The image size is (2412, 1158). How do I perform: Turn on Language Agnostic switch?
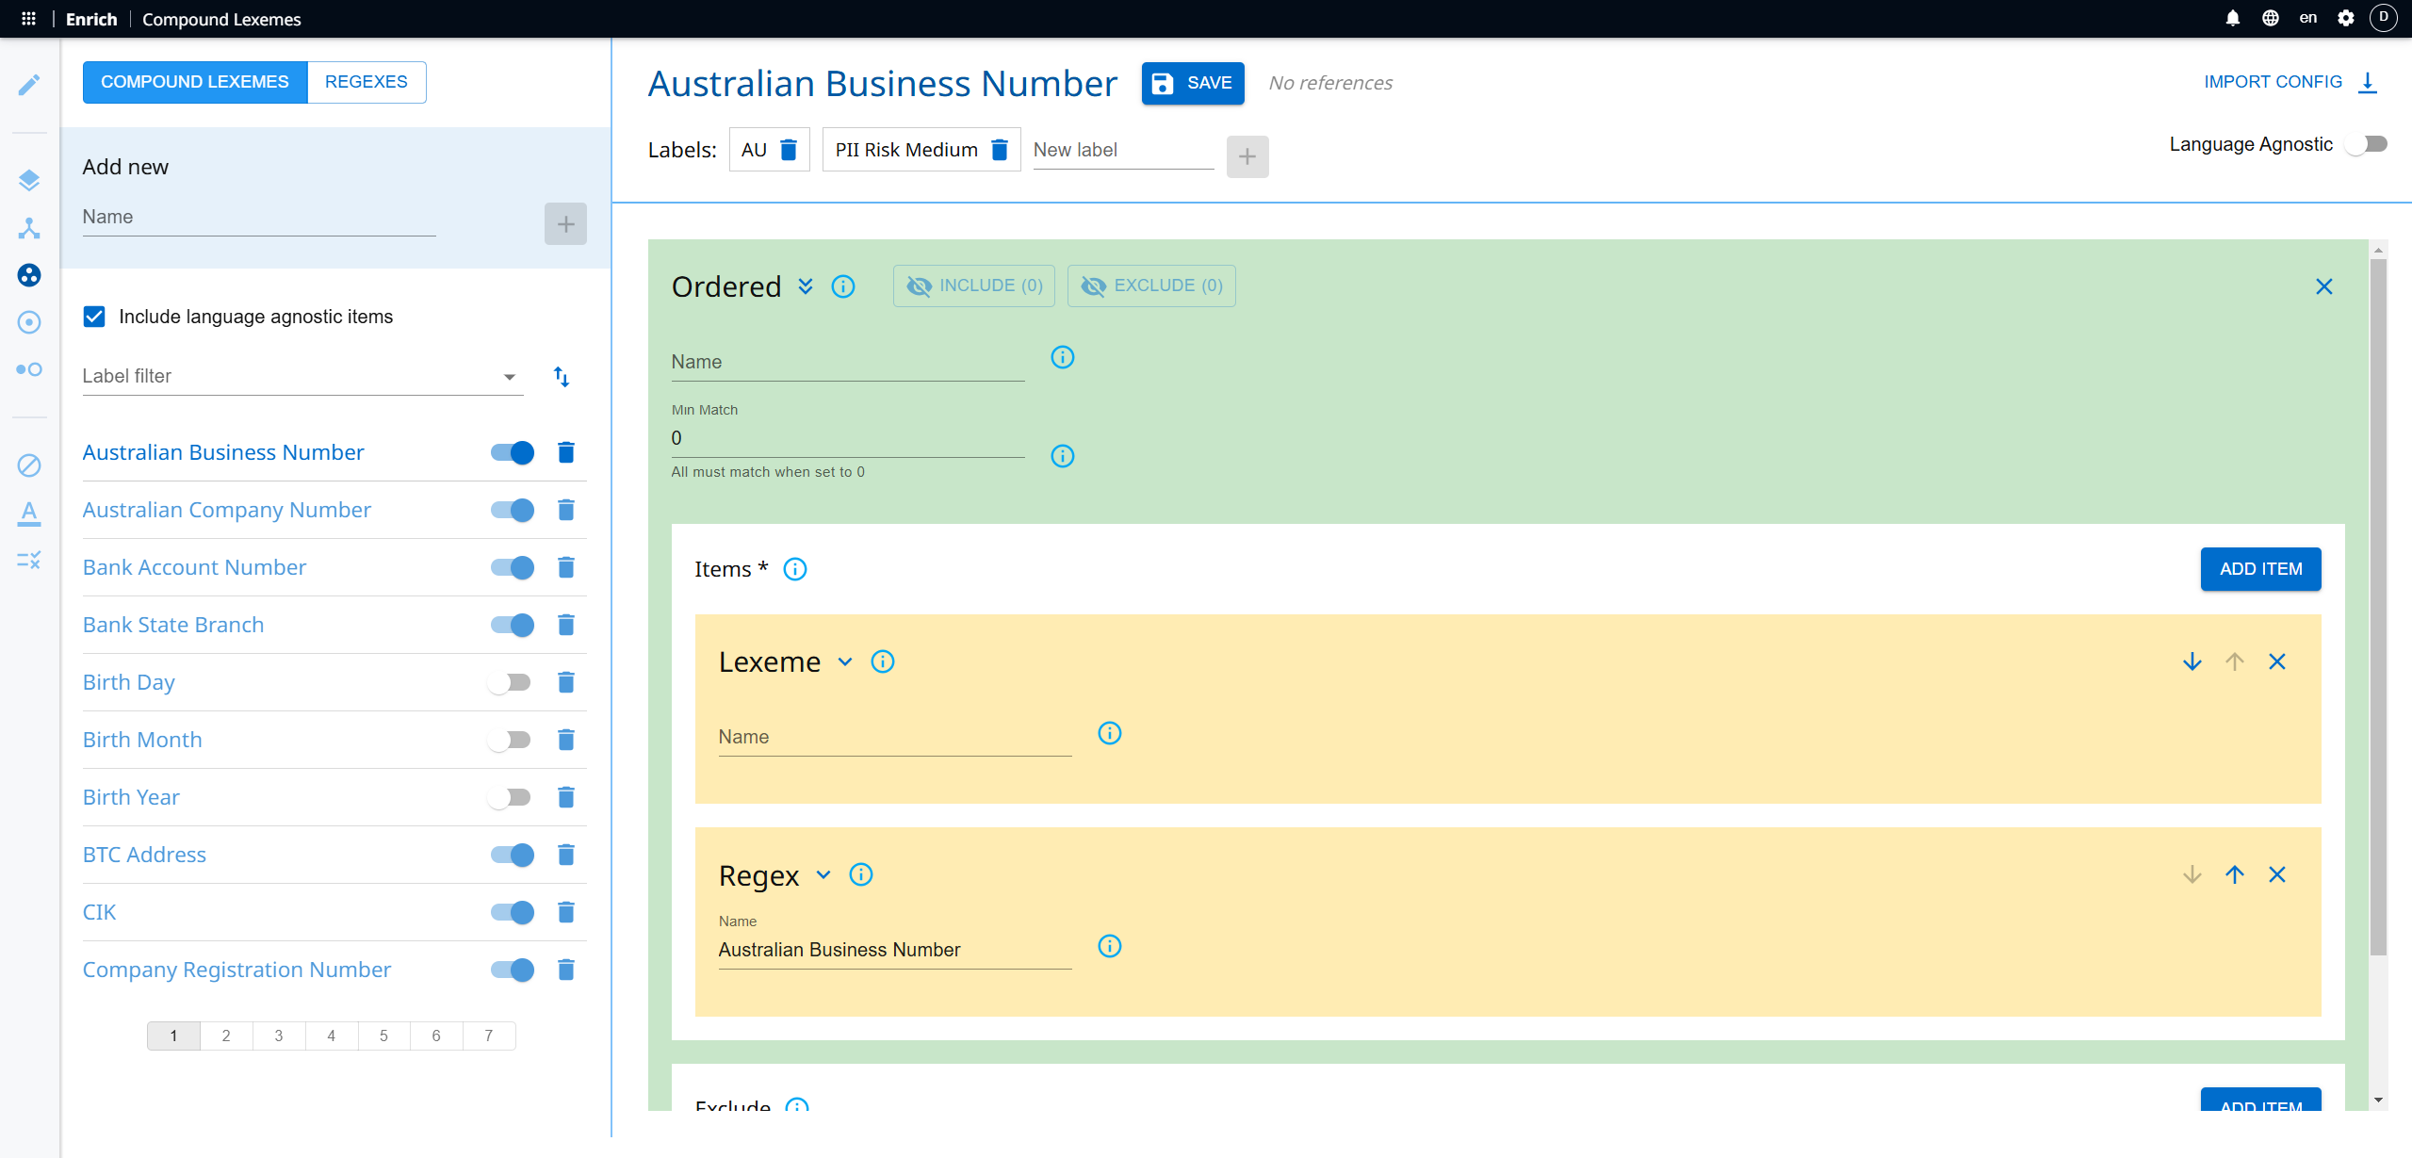[2366, 144]
